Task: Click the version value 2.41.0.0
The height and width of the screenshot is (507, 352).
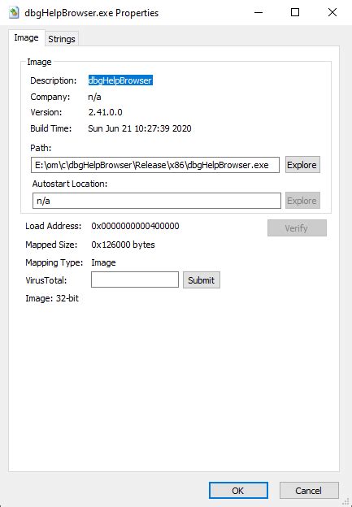Action: point(105,112)
